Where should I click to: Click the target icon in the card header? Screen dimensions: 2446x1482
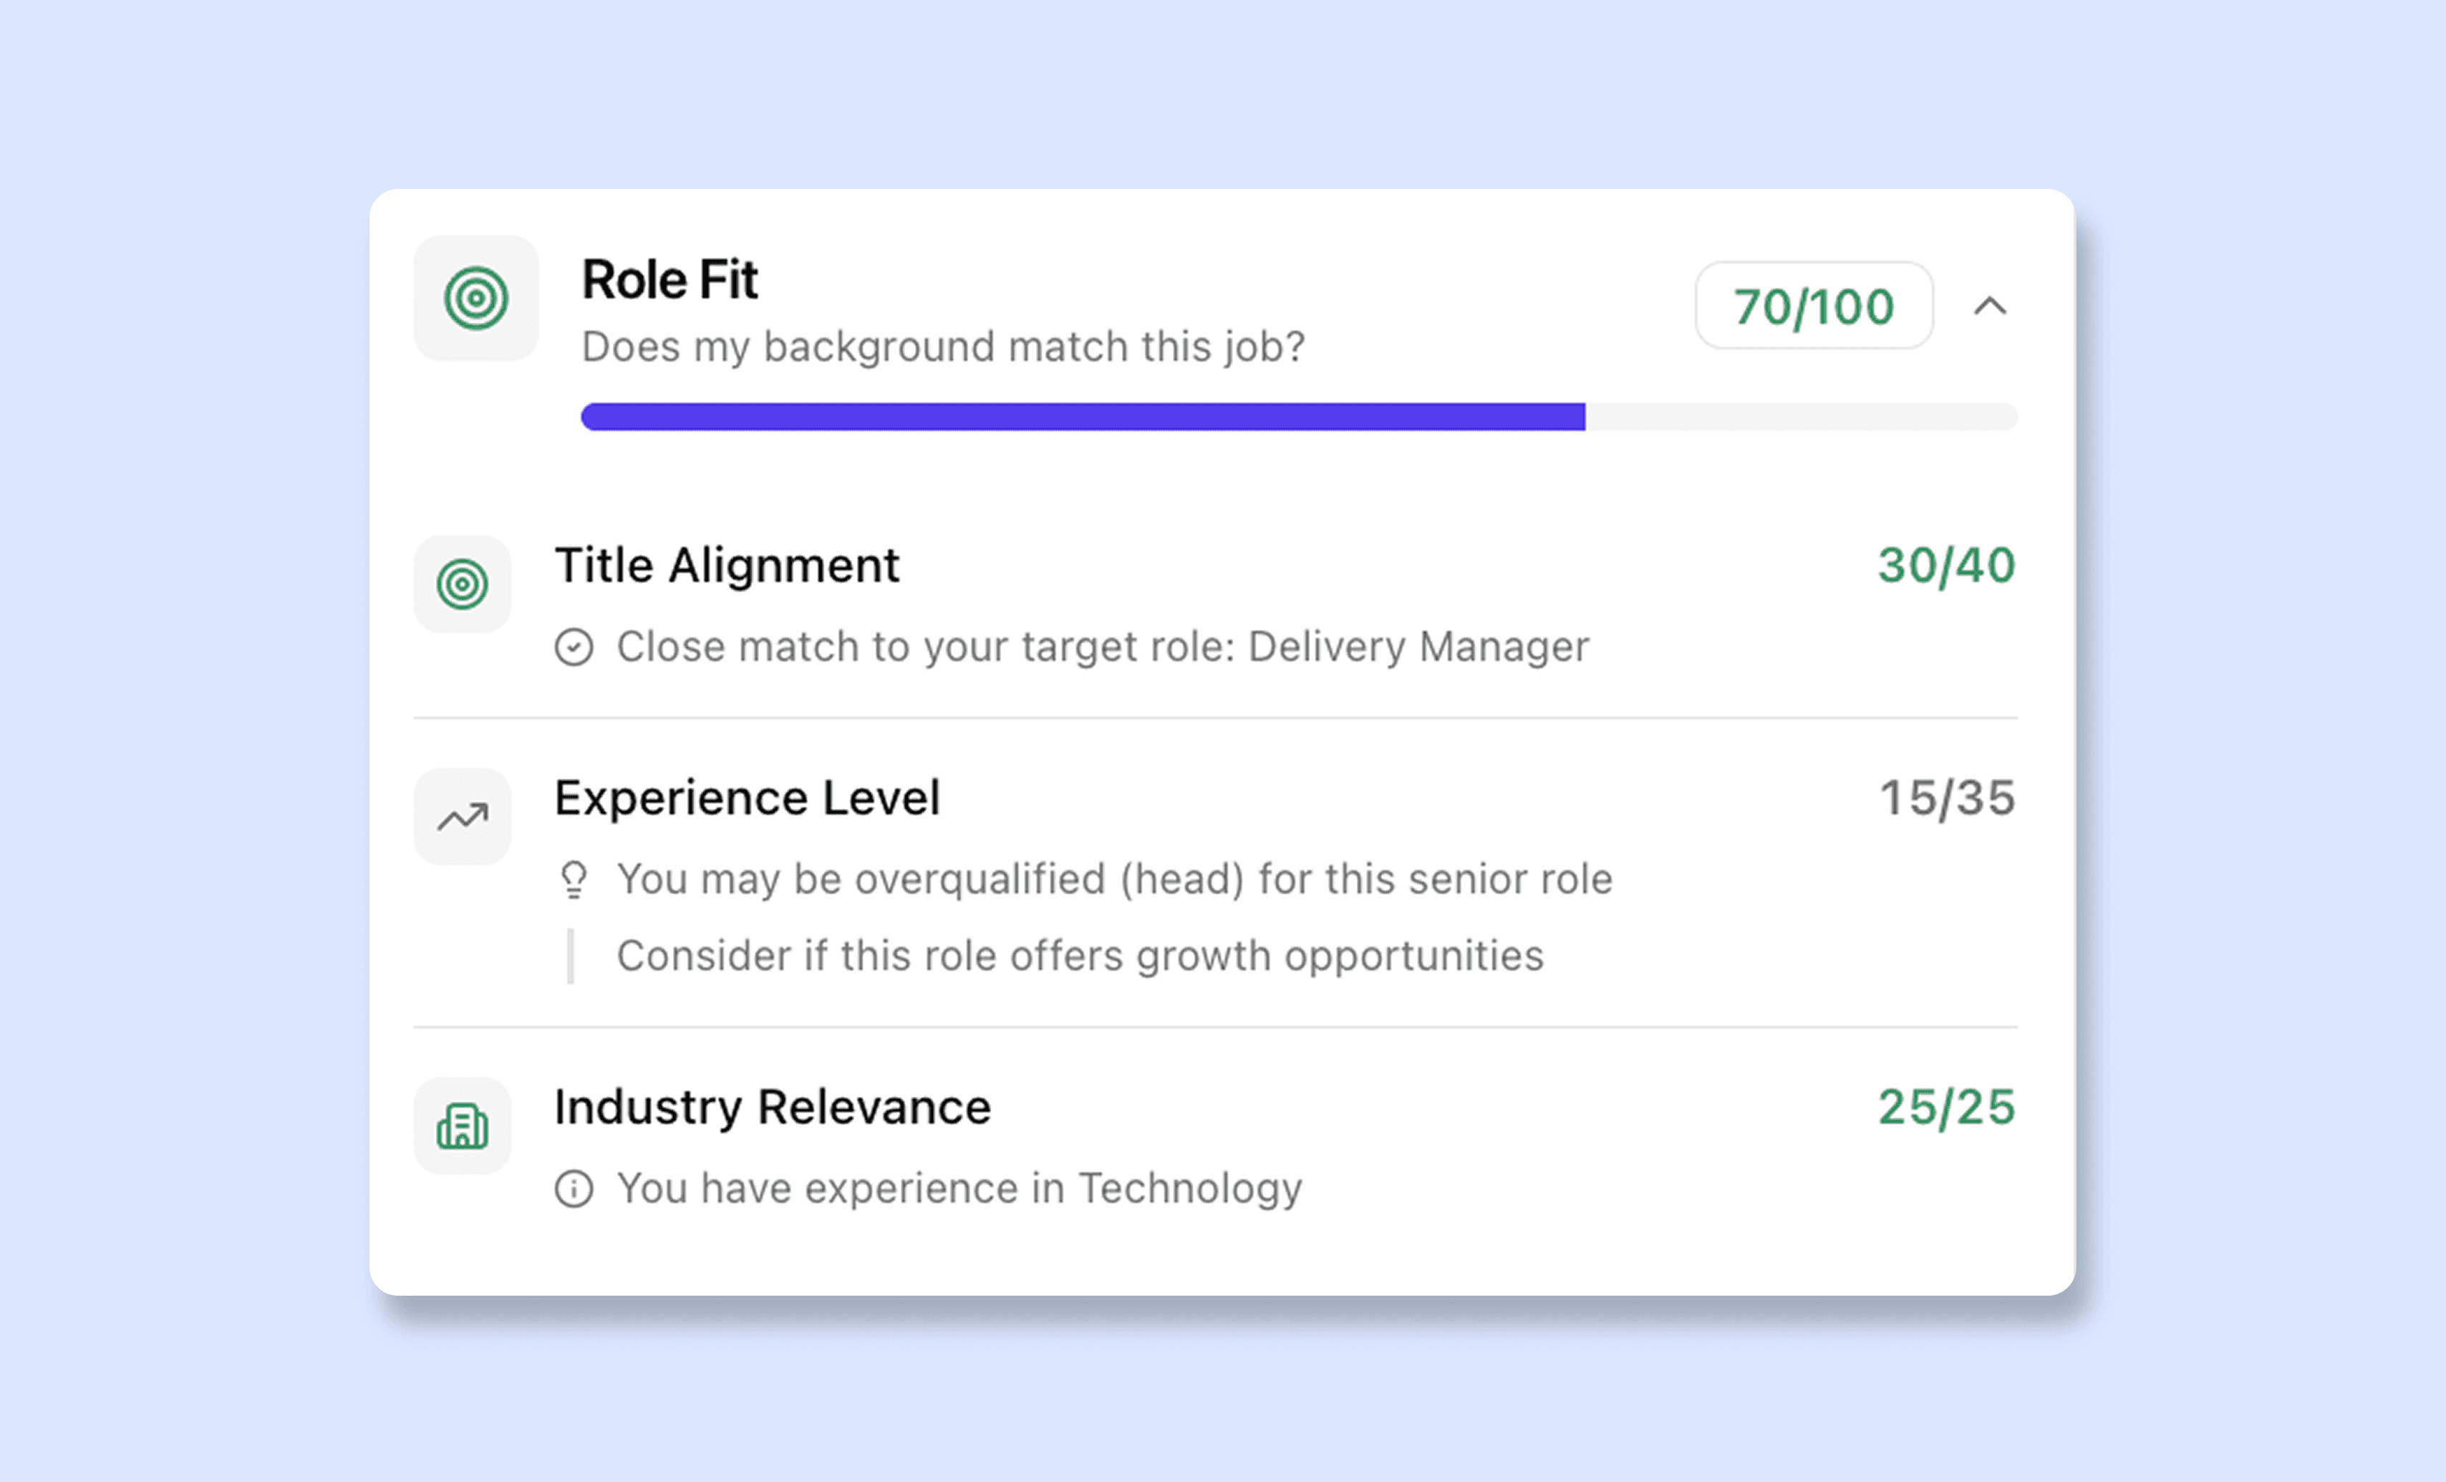coord(475,299)
